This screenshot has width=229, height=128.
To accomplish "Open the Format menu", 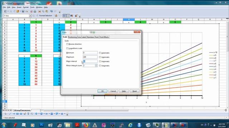I will (26, 7).
